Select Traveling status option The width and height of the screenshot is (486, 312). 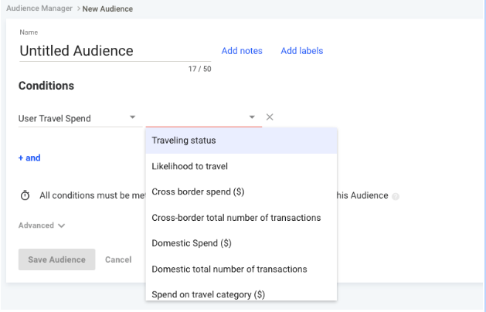[241, 141]
